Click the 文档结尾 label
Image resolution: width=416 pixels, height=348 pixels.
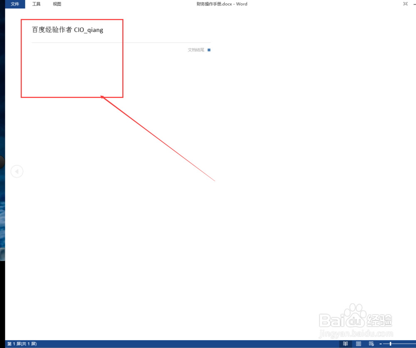[x=195, y=49]
